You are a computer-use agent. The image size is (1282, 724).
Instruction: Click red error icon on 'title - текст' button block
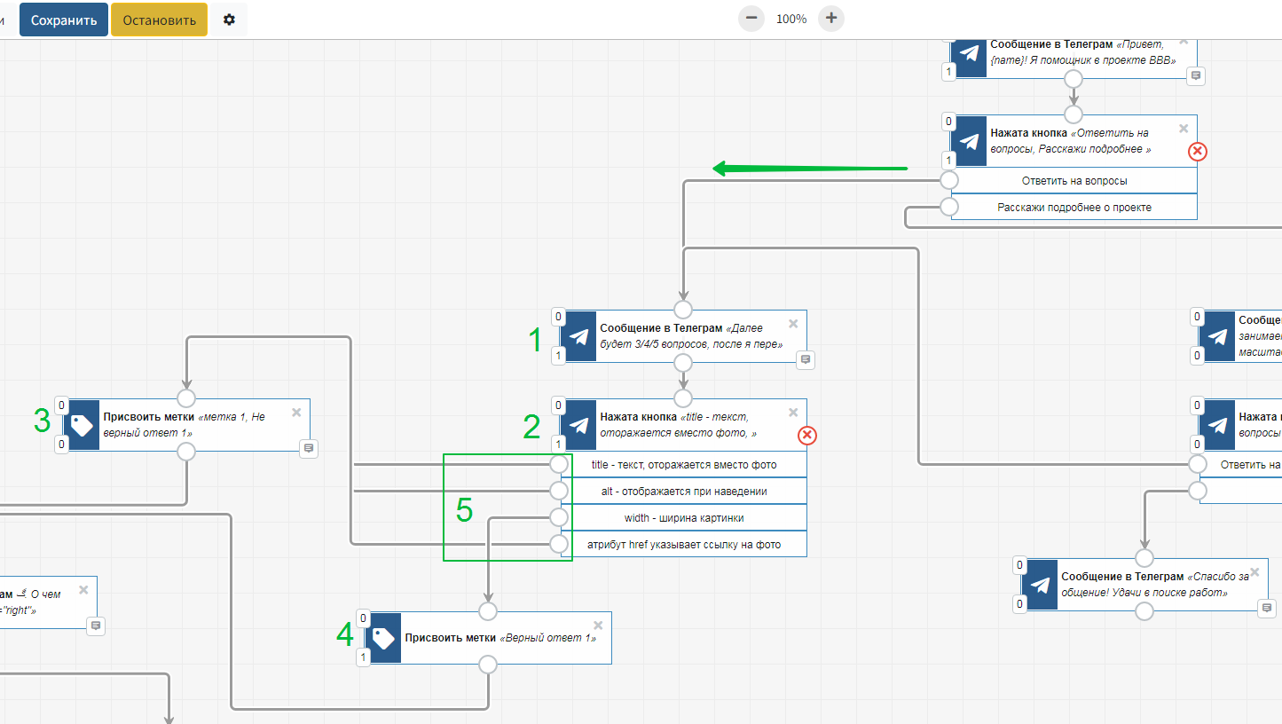[x=806, y=435]
